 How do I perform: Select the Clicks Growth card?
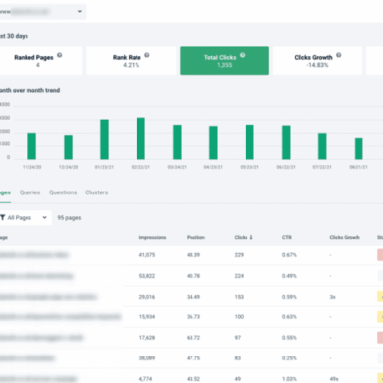(x=317, y=61)
